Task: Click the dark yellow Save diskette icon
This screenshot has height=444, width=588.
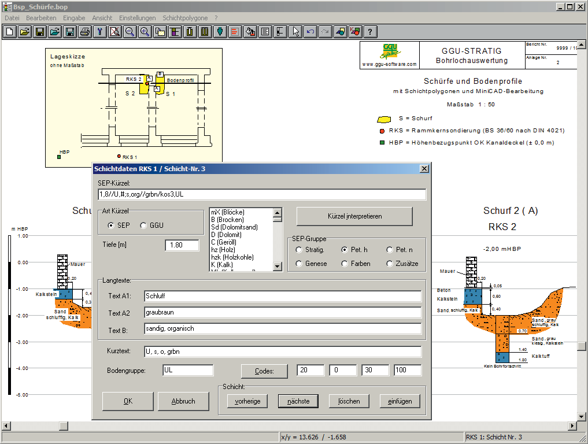Action: point(40,32)
